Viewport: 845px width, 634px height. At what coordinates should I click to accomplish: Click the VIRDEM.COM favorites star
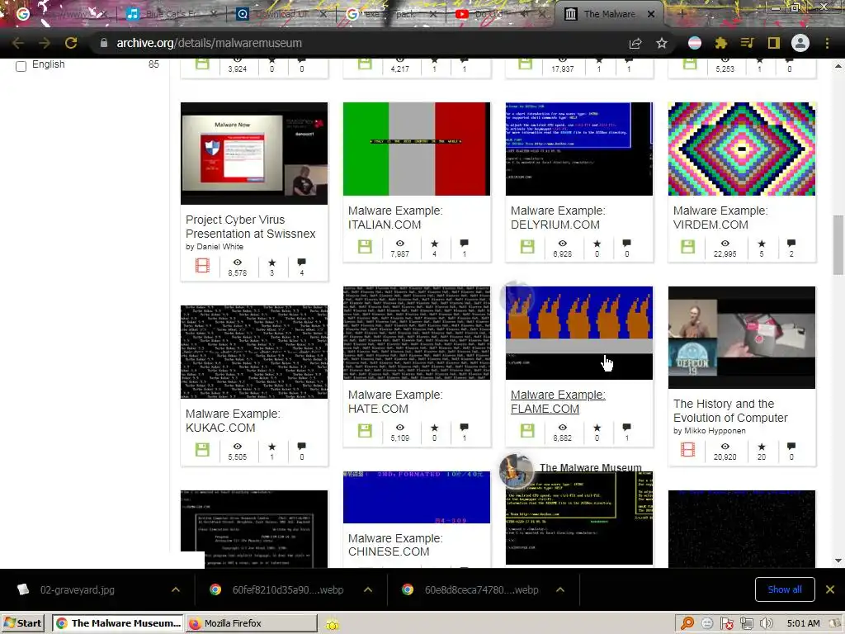(x=762, y=244)
